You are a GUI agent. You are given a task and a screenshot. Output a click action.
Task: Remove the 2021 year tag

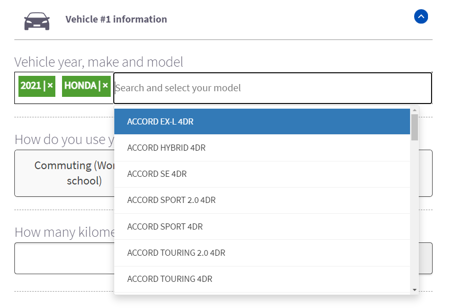50,86
